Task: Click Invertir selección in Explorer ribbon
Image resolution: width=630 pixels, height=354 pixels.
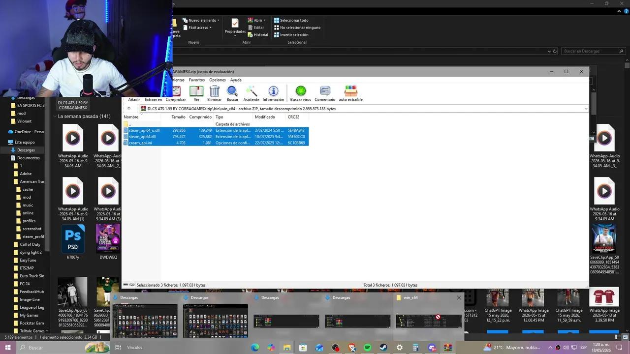Action: coord(291,35)
